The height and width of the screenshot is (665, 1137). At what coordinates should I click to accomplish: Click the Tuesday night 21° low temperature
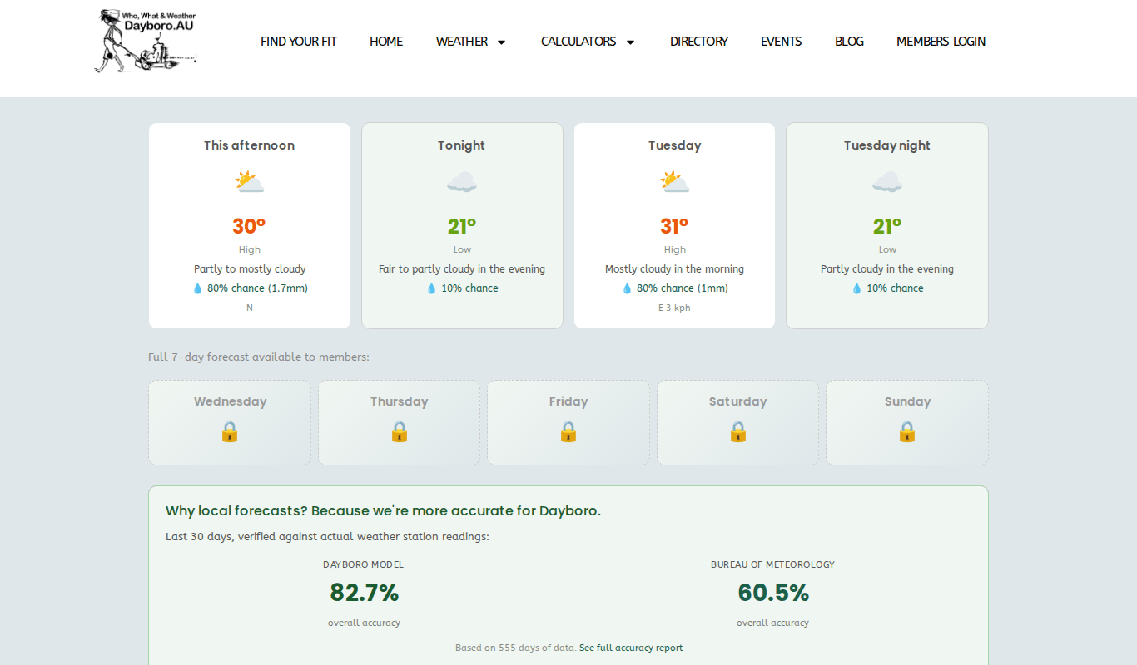click(887, 226)
